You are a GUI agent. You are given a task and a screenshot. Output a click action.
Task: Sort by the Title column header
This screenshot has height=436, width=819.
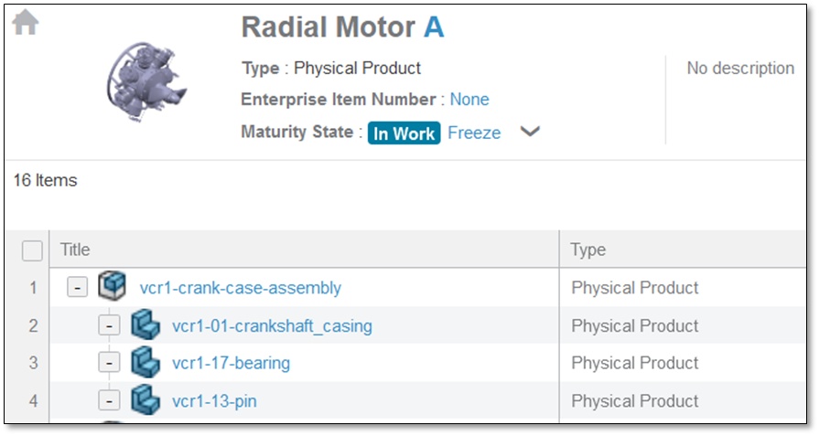point(75,250)
